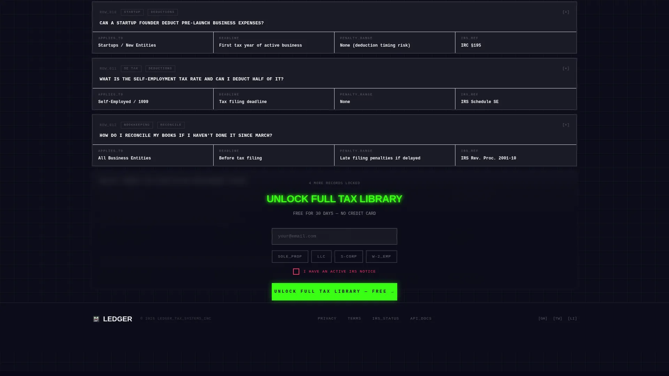
Task: Select the LLC entity option
Action: pyautogui.click(x=321, y=257)
